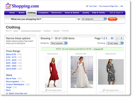Image resolution: width=132 pixels, height=97 pixels.
Task: Click the Dresses breadcrumb text
Action: click(x=65, y=31)
